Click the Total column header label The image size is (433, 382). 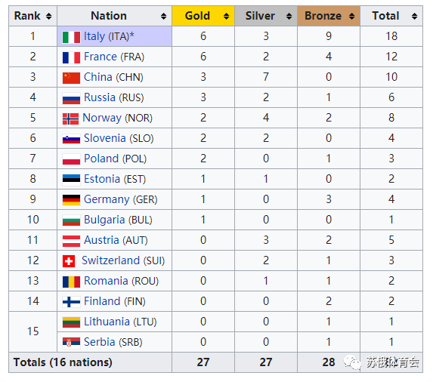386,16
